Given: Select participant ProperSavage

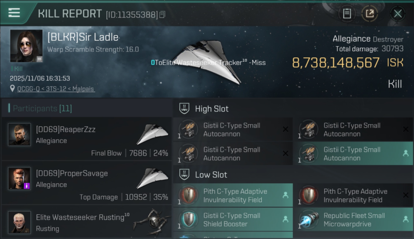Looking at the screenshot, I should pyautogui.click(x=87, y=183).
